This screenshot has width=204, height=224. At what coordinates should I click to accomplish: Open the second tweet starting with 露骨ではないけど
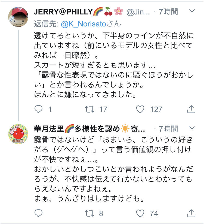113,169
